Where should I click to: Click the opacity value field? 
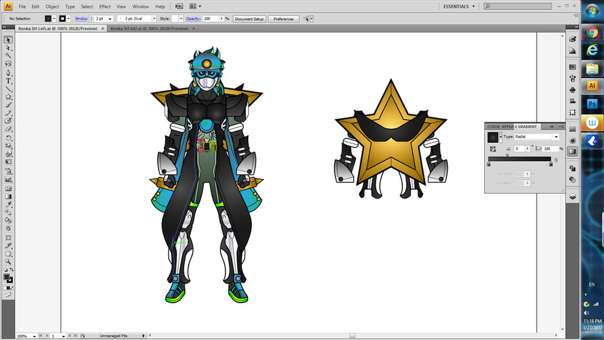[x=211, y=18]
